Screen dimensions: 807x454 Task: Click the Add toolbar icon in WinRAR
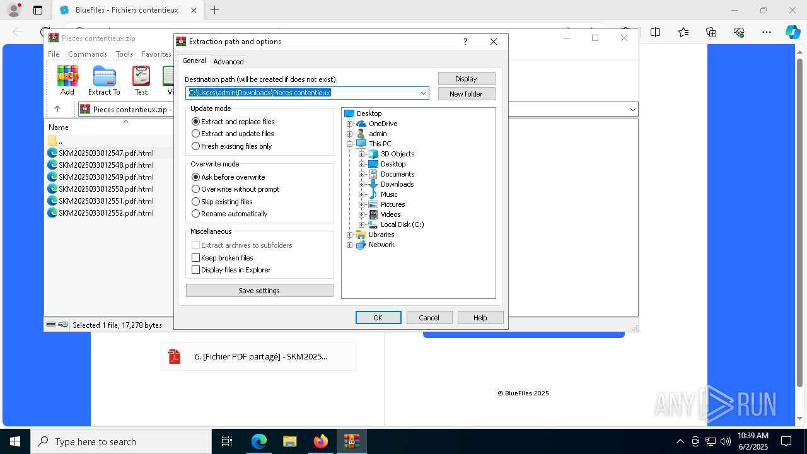pos(67,80)
